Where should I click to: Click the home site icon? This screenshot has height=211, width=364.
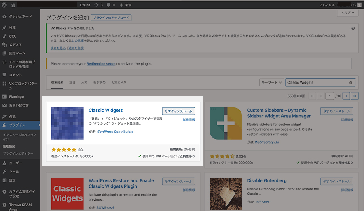click(x=13, y=5)
